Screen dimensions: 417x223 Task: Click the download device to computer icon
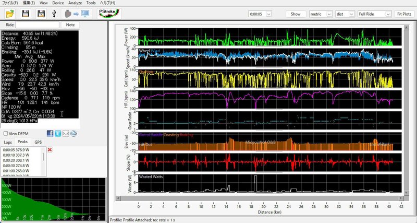(x=77, y=14)
